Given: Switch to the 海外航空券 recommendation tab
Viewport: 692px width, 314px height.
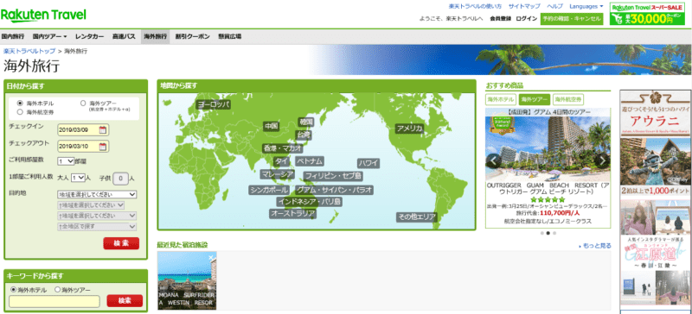Looking at the screenshot, I should [x=568, y=99].
